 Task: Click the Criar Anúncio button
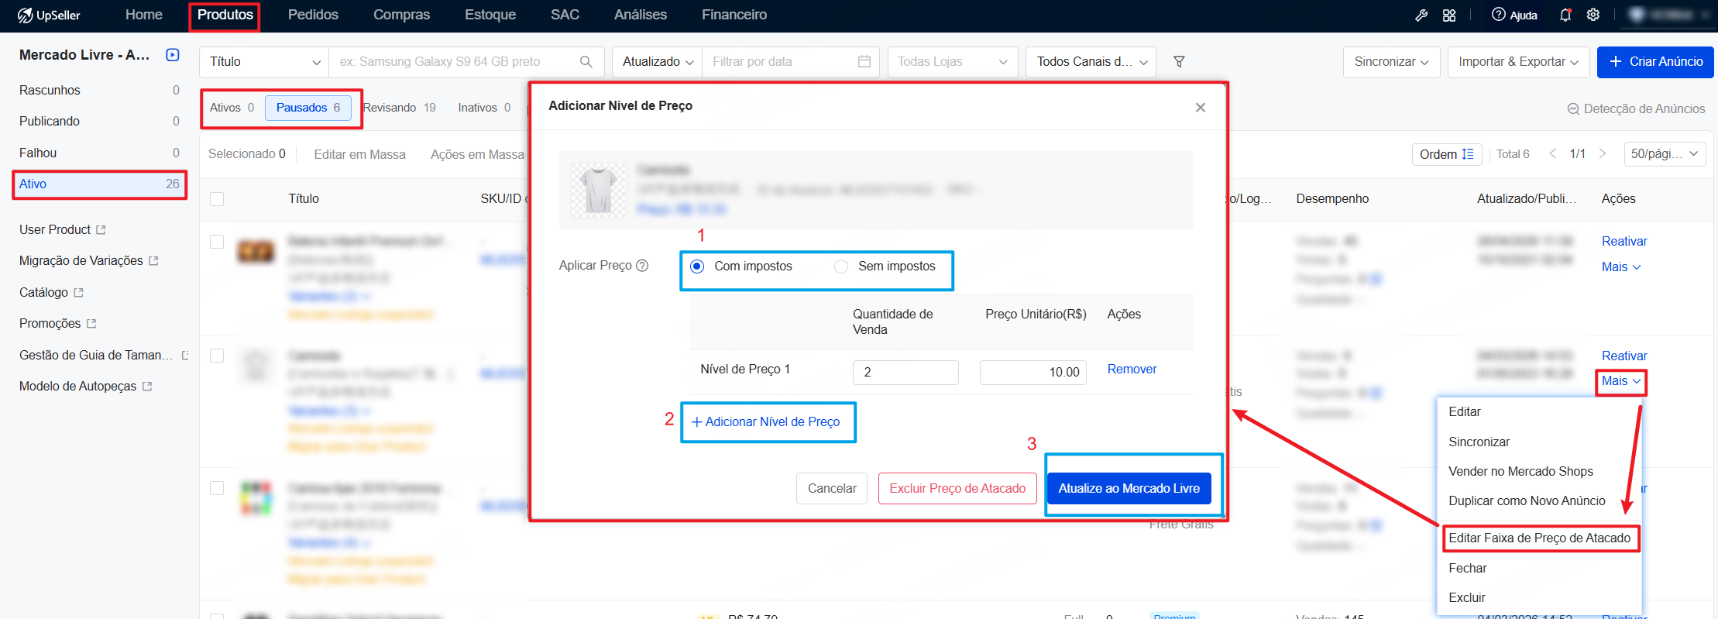pos(1655,62)
